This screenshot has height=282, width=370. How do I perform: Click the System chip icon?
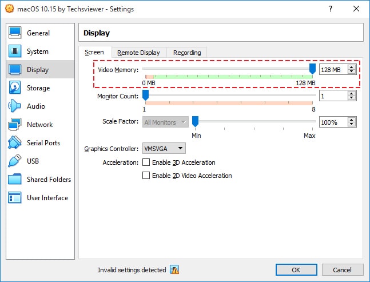[x=15, y=51]
